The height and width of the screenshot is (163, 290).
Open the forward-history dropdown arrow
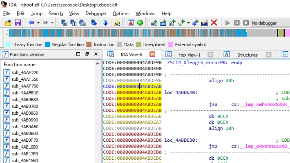coord(52,23)
